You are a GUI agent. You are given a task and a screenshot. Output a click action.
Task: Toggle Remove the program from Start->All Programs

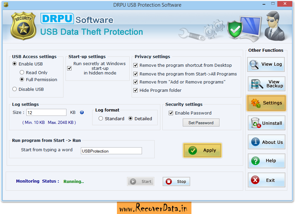pos(135,74)
